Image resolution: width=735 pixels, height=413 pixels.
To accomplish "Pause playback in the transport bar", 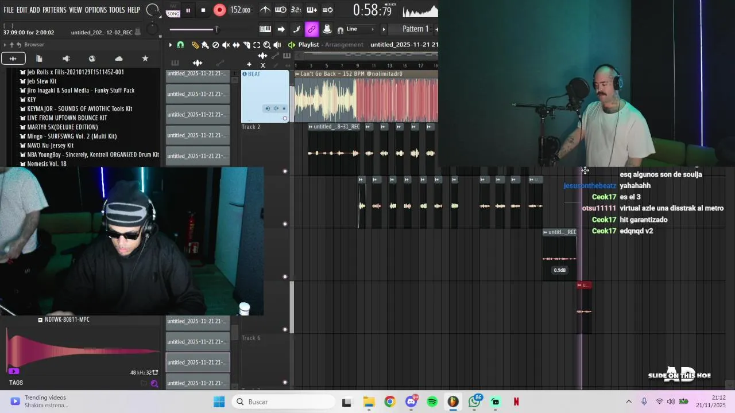I will pyautogui.click(x=188, y=10).
